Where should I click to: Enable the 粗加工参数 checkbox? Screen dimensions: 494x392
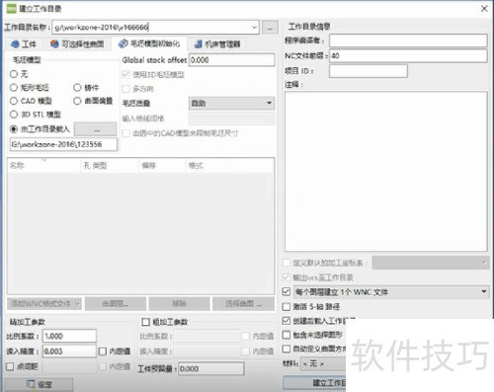coord(145,322)
